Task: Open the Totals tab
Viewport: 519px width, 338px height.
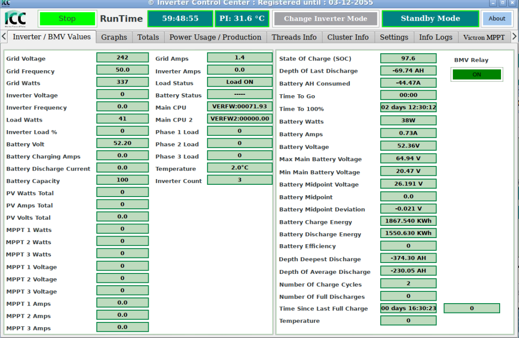Action: tap(148, 37)
